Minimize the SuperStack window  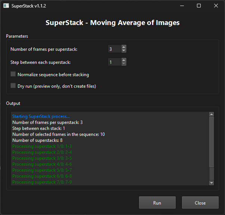[x=182, y=6]
